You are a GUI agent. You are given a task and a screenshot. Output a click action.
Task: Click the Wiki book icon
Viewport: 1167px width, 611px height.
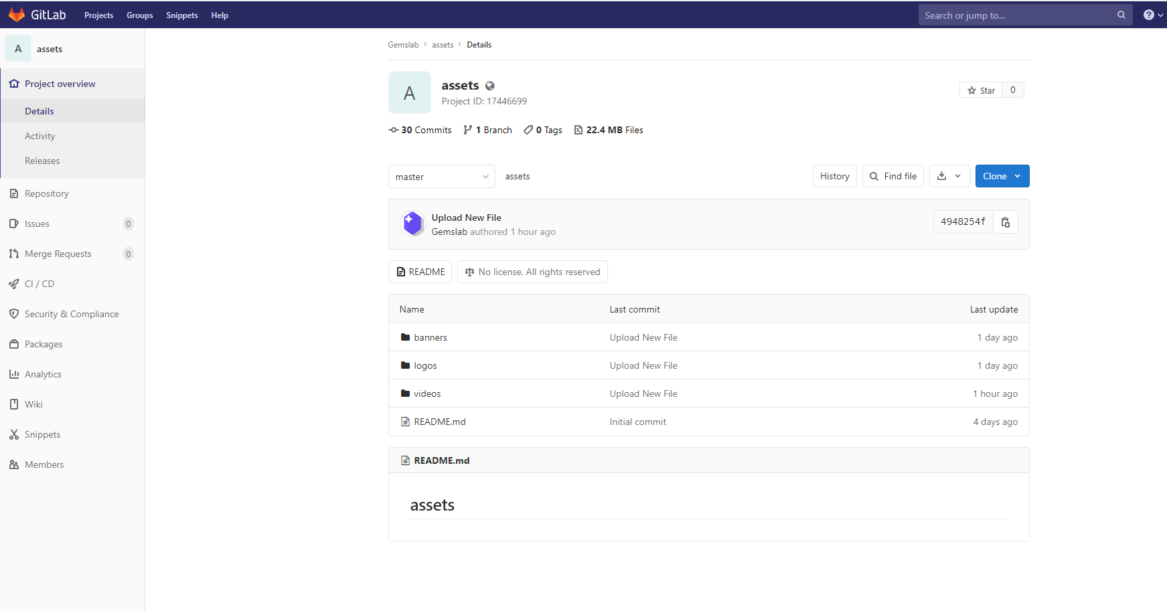pyautogui.click(x=14, y=404)
